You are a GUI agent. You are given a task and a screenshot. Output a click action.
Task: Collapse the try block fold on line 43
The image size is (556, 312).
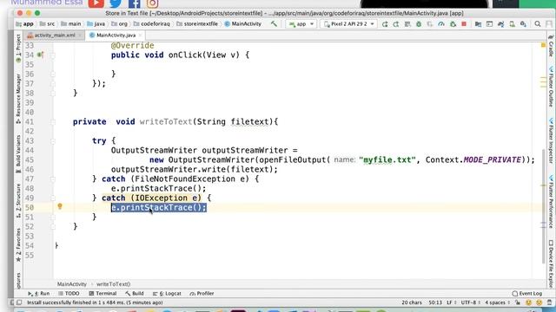pyautogui.click(x=53, y=141)
